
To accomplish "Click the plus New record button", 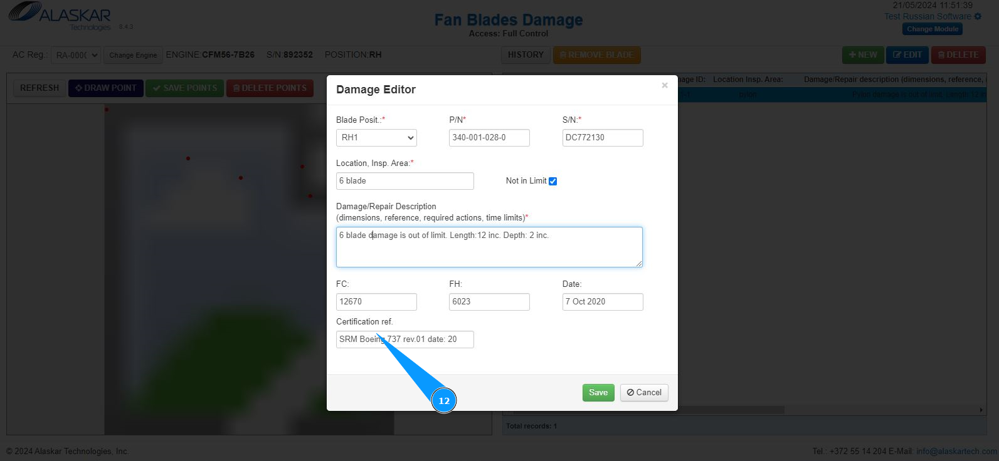I will pos(863,55).
